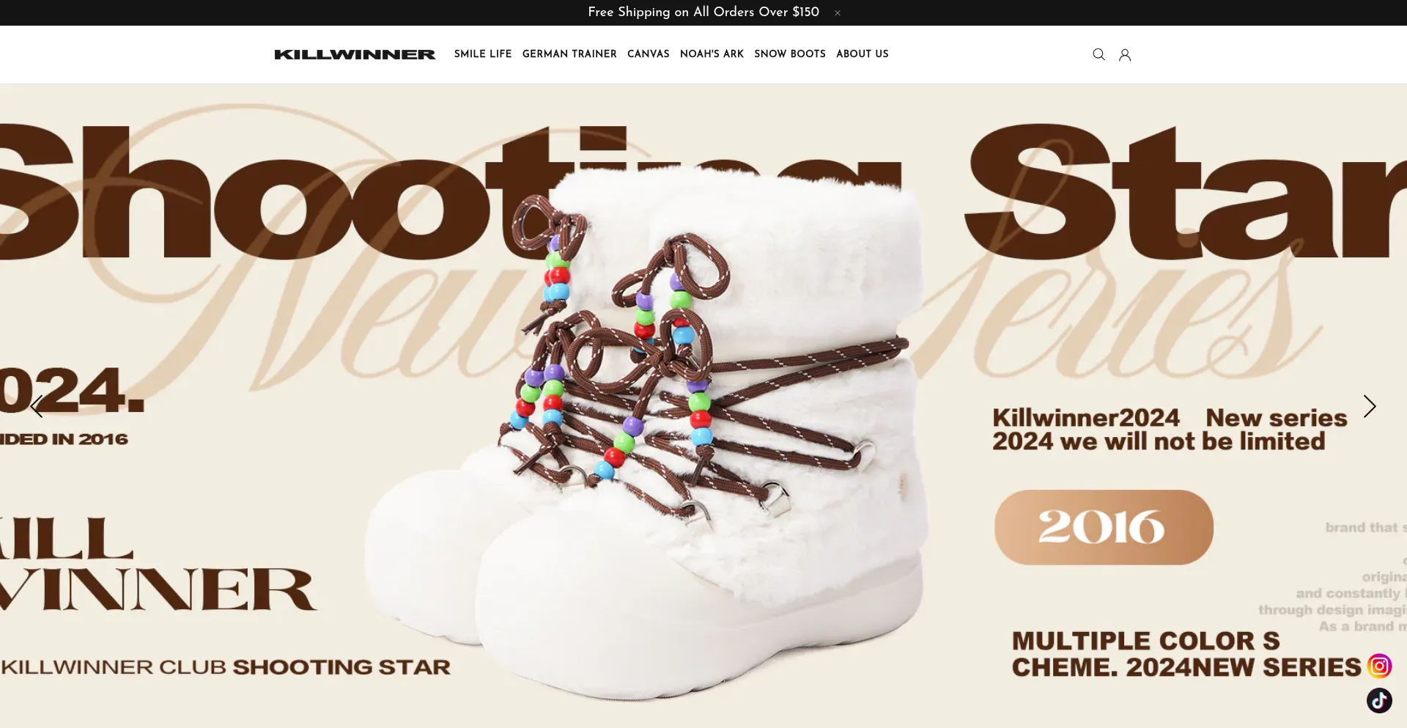Open the CANVAS collection
1407x728 pixels.
point(649,54)
